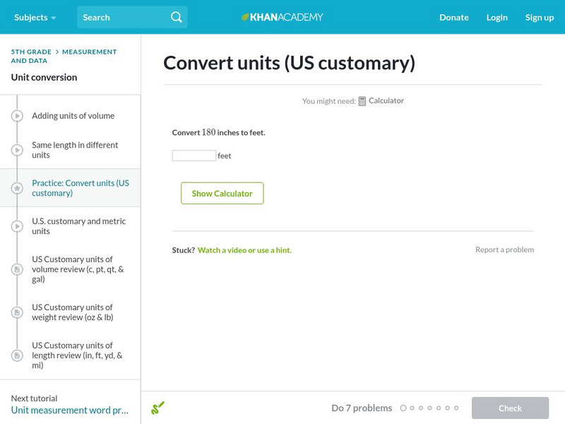565x424 pixels.
Task: Open the Login page
Action: (x=496, y=17)
